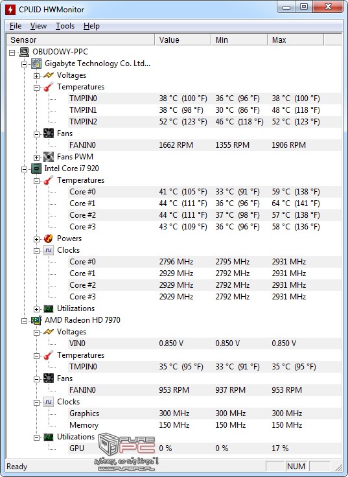Click the Fans PWM icon
This screenshot has width=348, height=477.
(x=49, y=157)
